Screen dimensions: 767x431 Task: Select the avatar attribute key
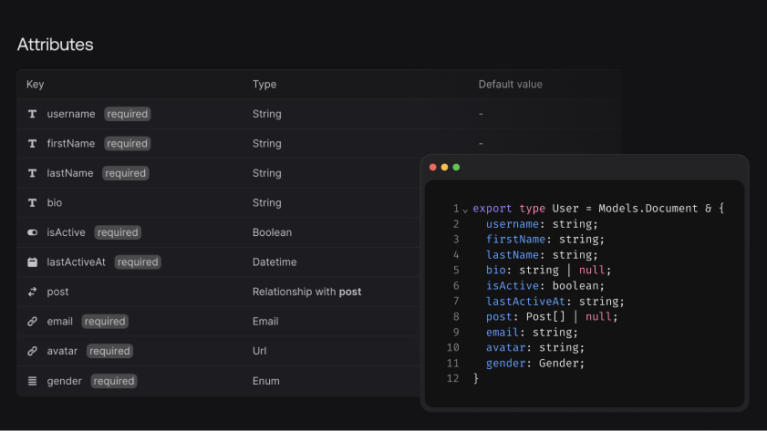coord(62,351)
